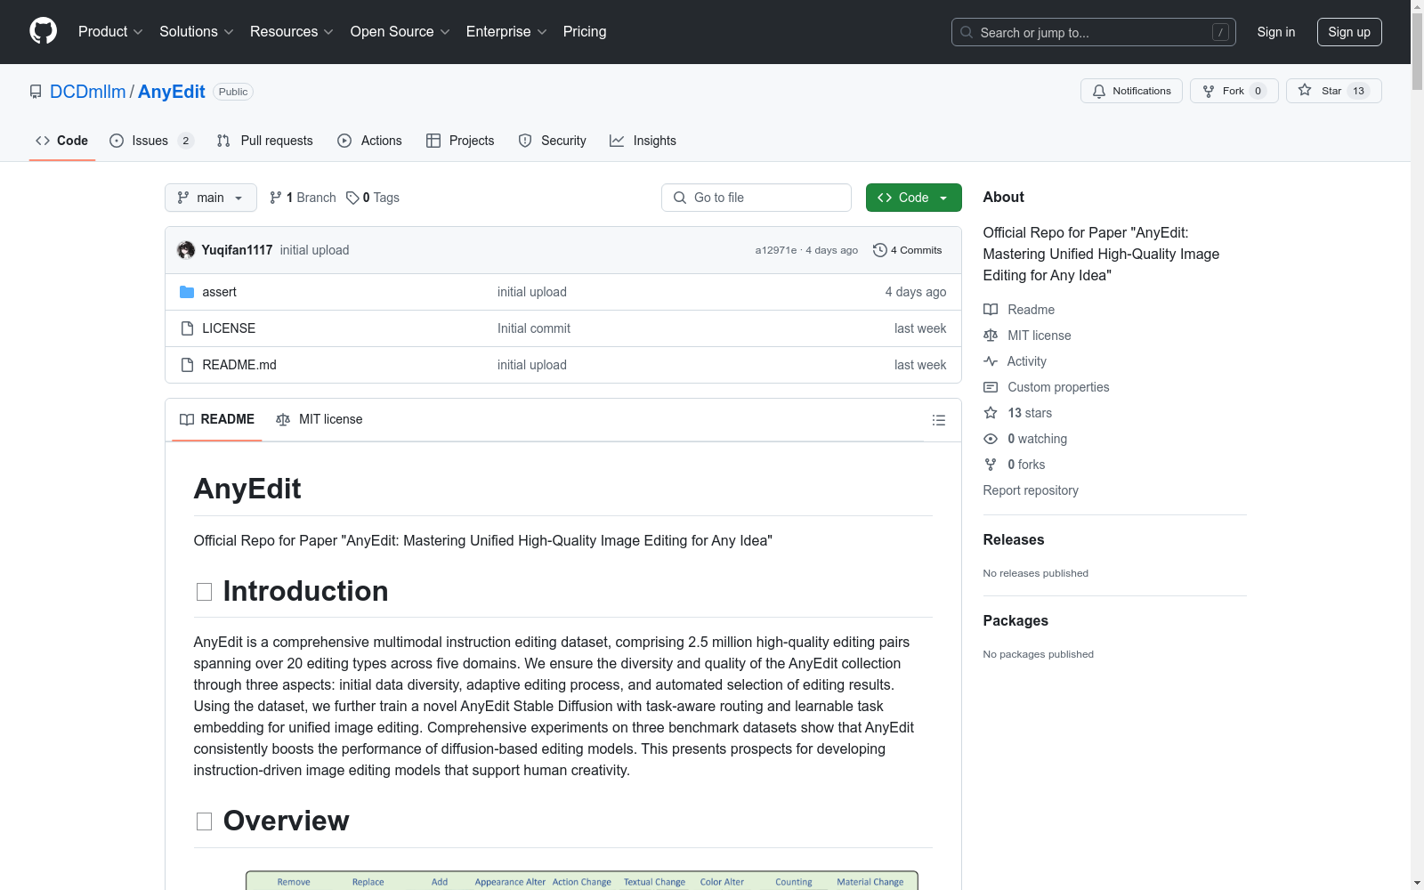Expand the Open Source menu
This screenshot has height=890, width=1424.
tap(400, 31)
